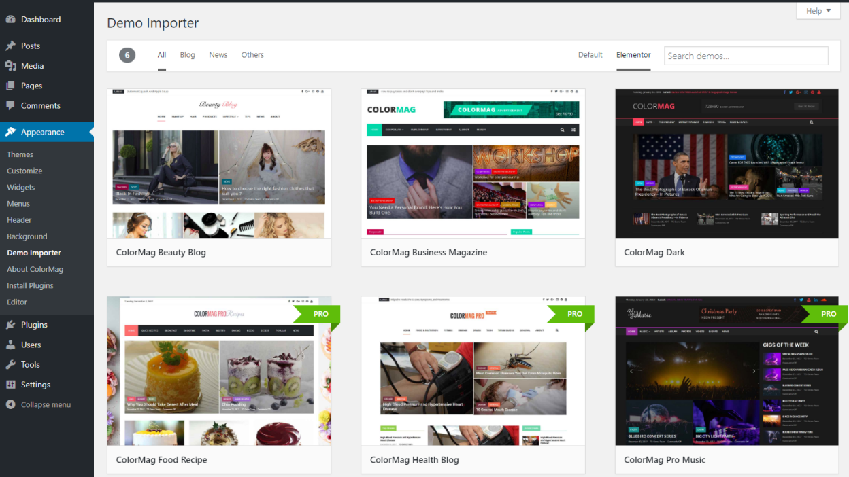This screenshot has height=477, width=849.
Task: Click the Users person icon
Action: [10, 344]
